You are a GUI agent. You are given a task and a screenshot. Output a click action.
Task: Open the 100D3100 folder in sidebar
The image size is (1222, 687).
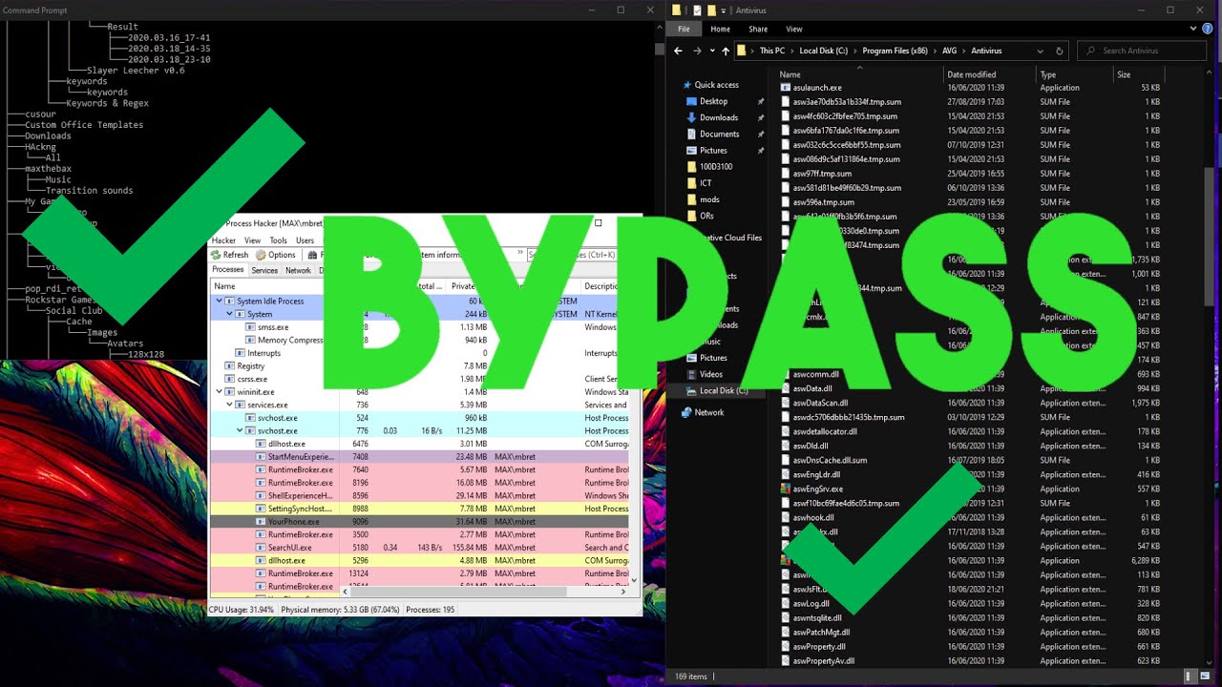[715, 167]
